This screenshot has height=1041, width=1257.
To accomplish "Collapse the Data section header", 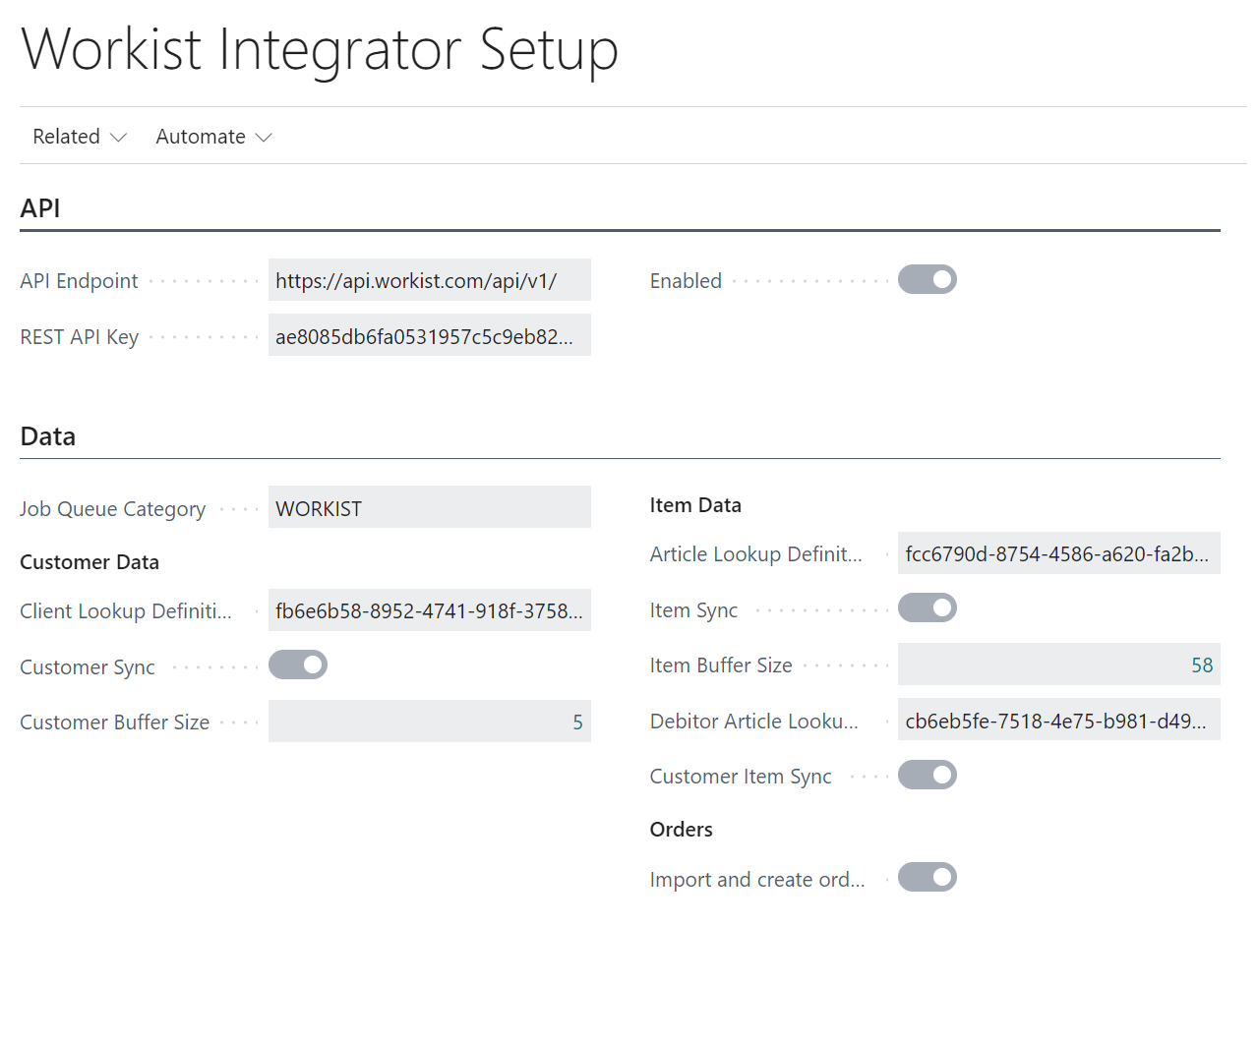I will coord(48,436).
